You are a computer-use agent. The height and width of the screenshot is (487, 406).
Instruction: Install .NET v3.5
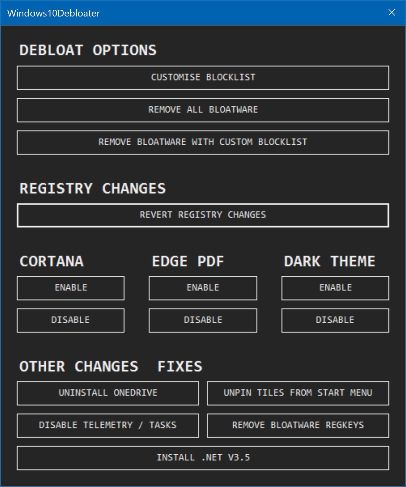point(203,458)
